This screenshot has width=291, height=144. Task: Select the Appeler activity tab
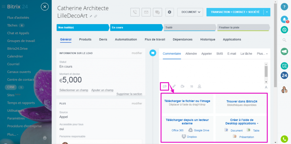pos(207,54)
